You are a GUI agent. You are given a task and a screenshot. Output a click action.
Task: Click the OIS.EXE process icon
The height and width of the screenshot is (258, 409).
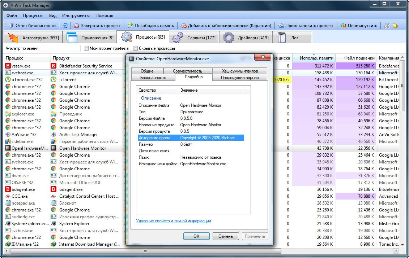pyautogui.click(x=8, y=183)
